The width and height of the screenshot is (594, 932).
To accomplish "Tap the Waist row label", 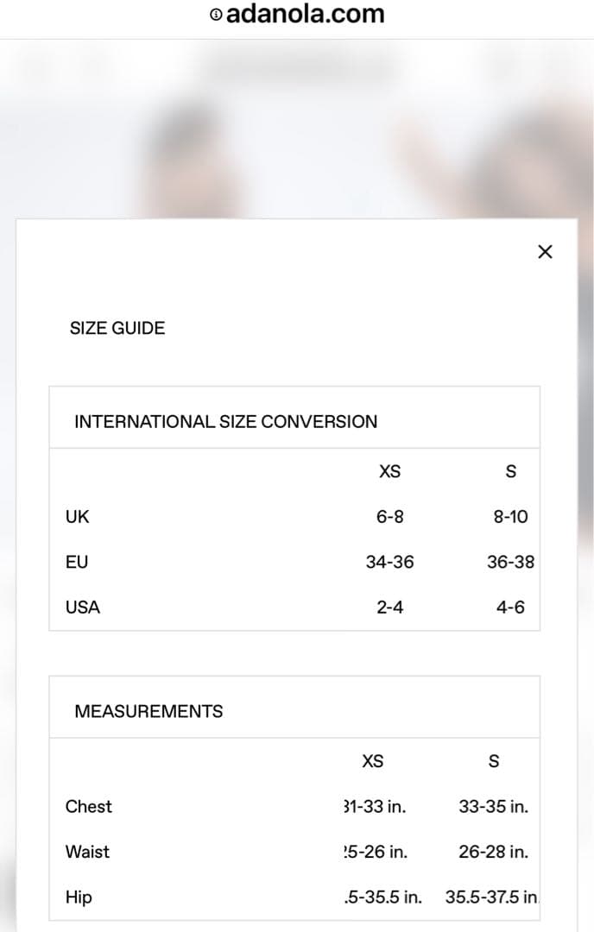I will (x=87, y=852).
